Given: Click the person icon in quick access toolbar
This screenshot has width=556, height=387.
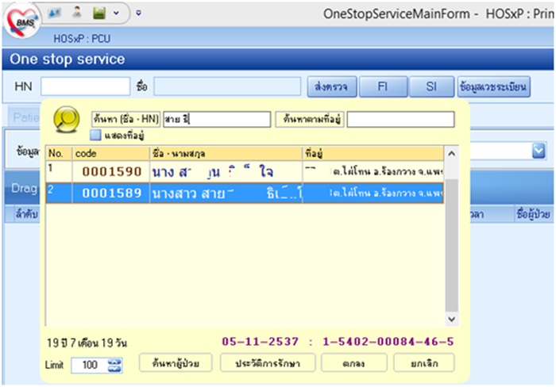Looking at the screenshot, I should [76, 13].
